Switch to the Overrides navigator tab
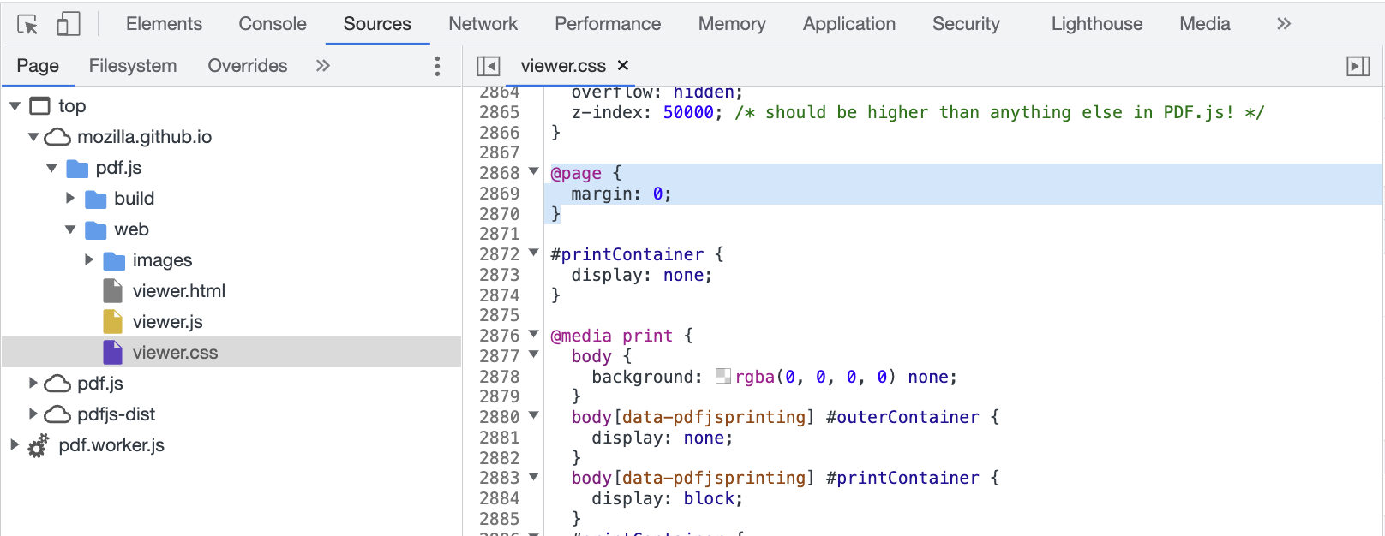Image resolution: width=1385 pixels, height=536 pixels. point(248,66)
